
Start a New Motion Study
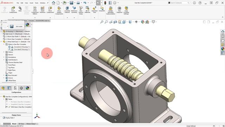pyautogui.click(x=81, y=10)
